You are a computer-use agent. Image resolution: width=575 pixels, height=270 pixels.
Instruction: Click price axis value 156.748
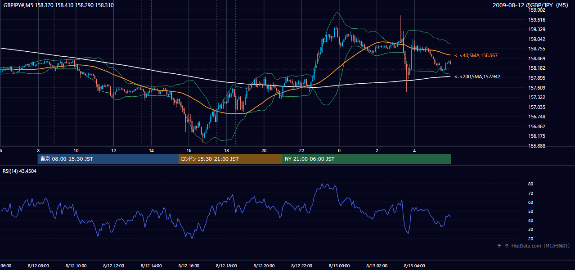click(537, 117)
